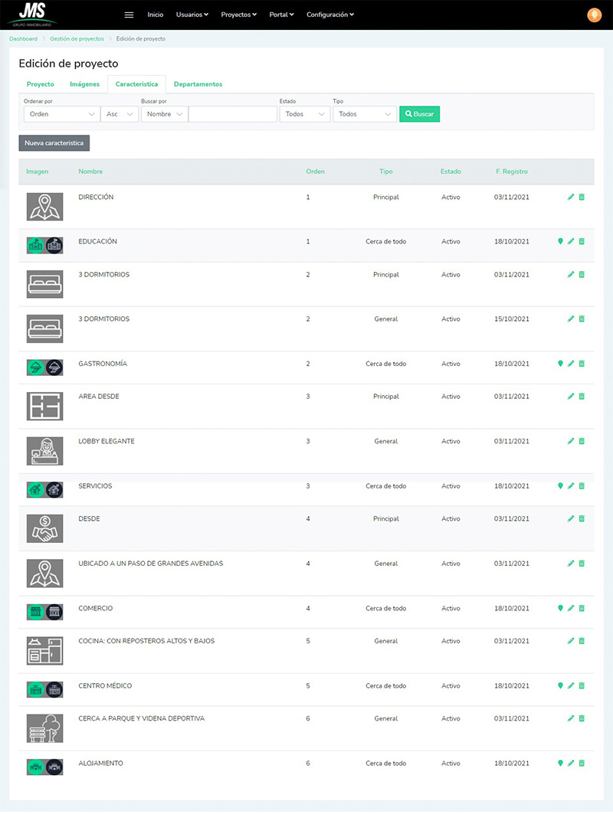Follow the Dashboard breadcrumb link
Screen dimensions: 613x814
[x=24, y=39]
